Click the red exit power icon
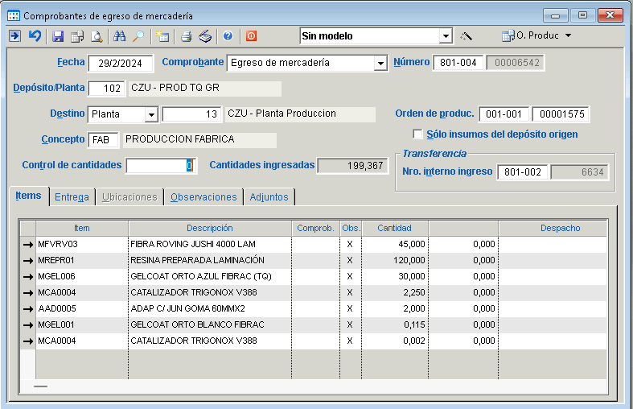 [251, 36]
